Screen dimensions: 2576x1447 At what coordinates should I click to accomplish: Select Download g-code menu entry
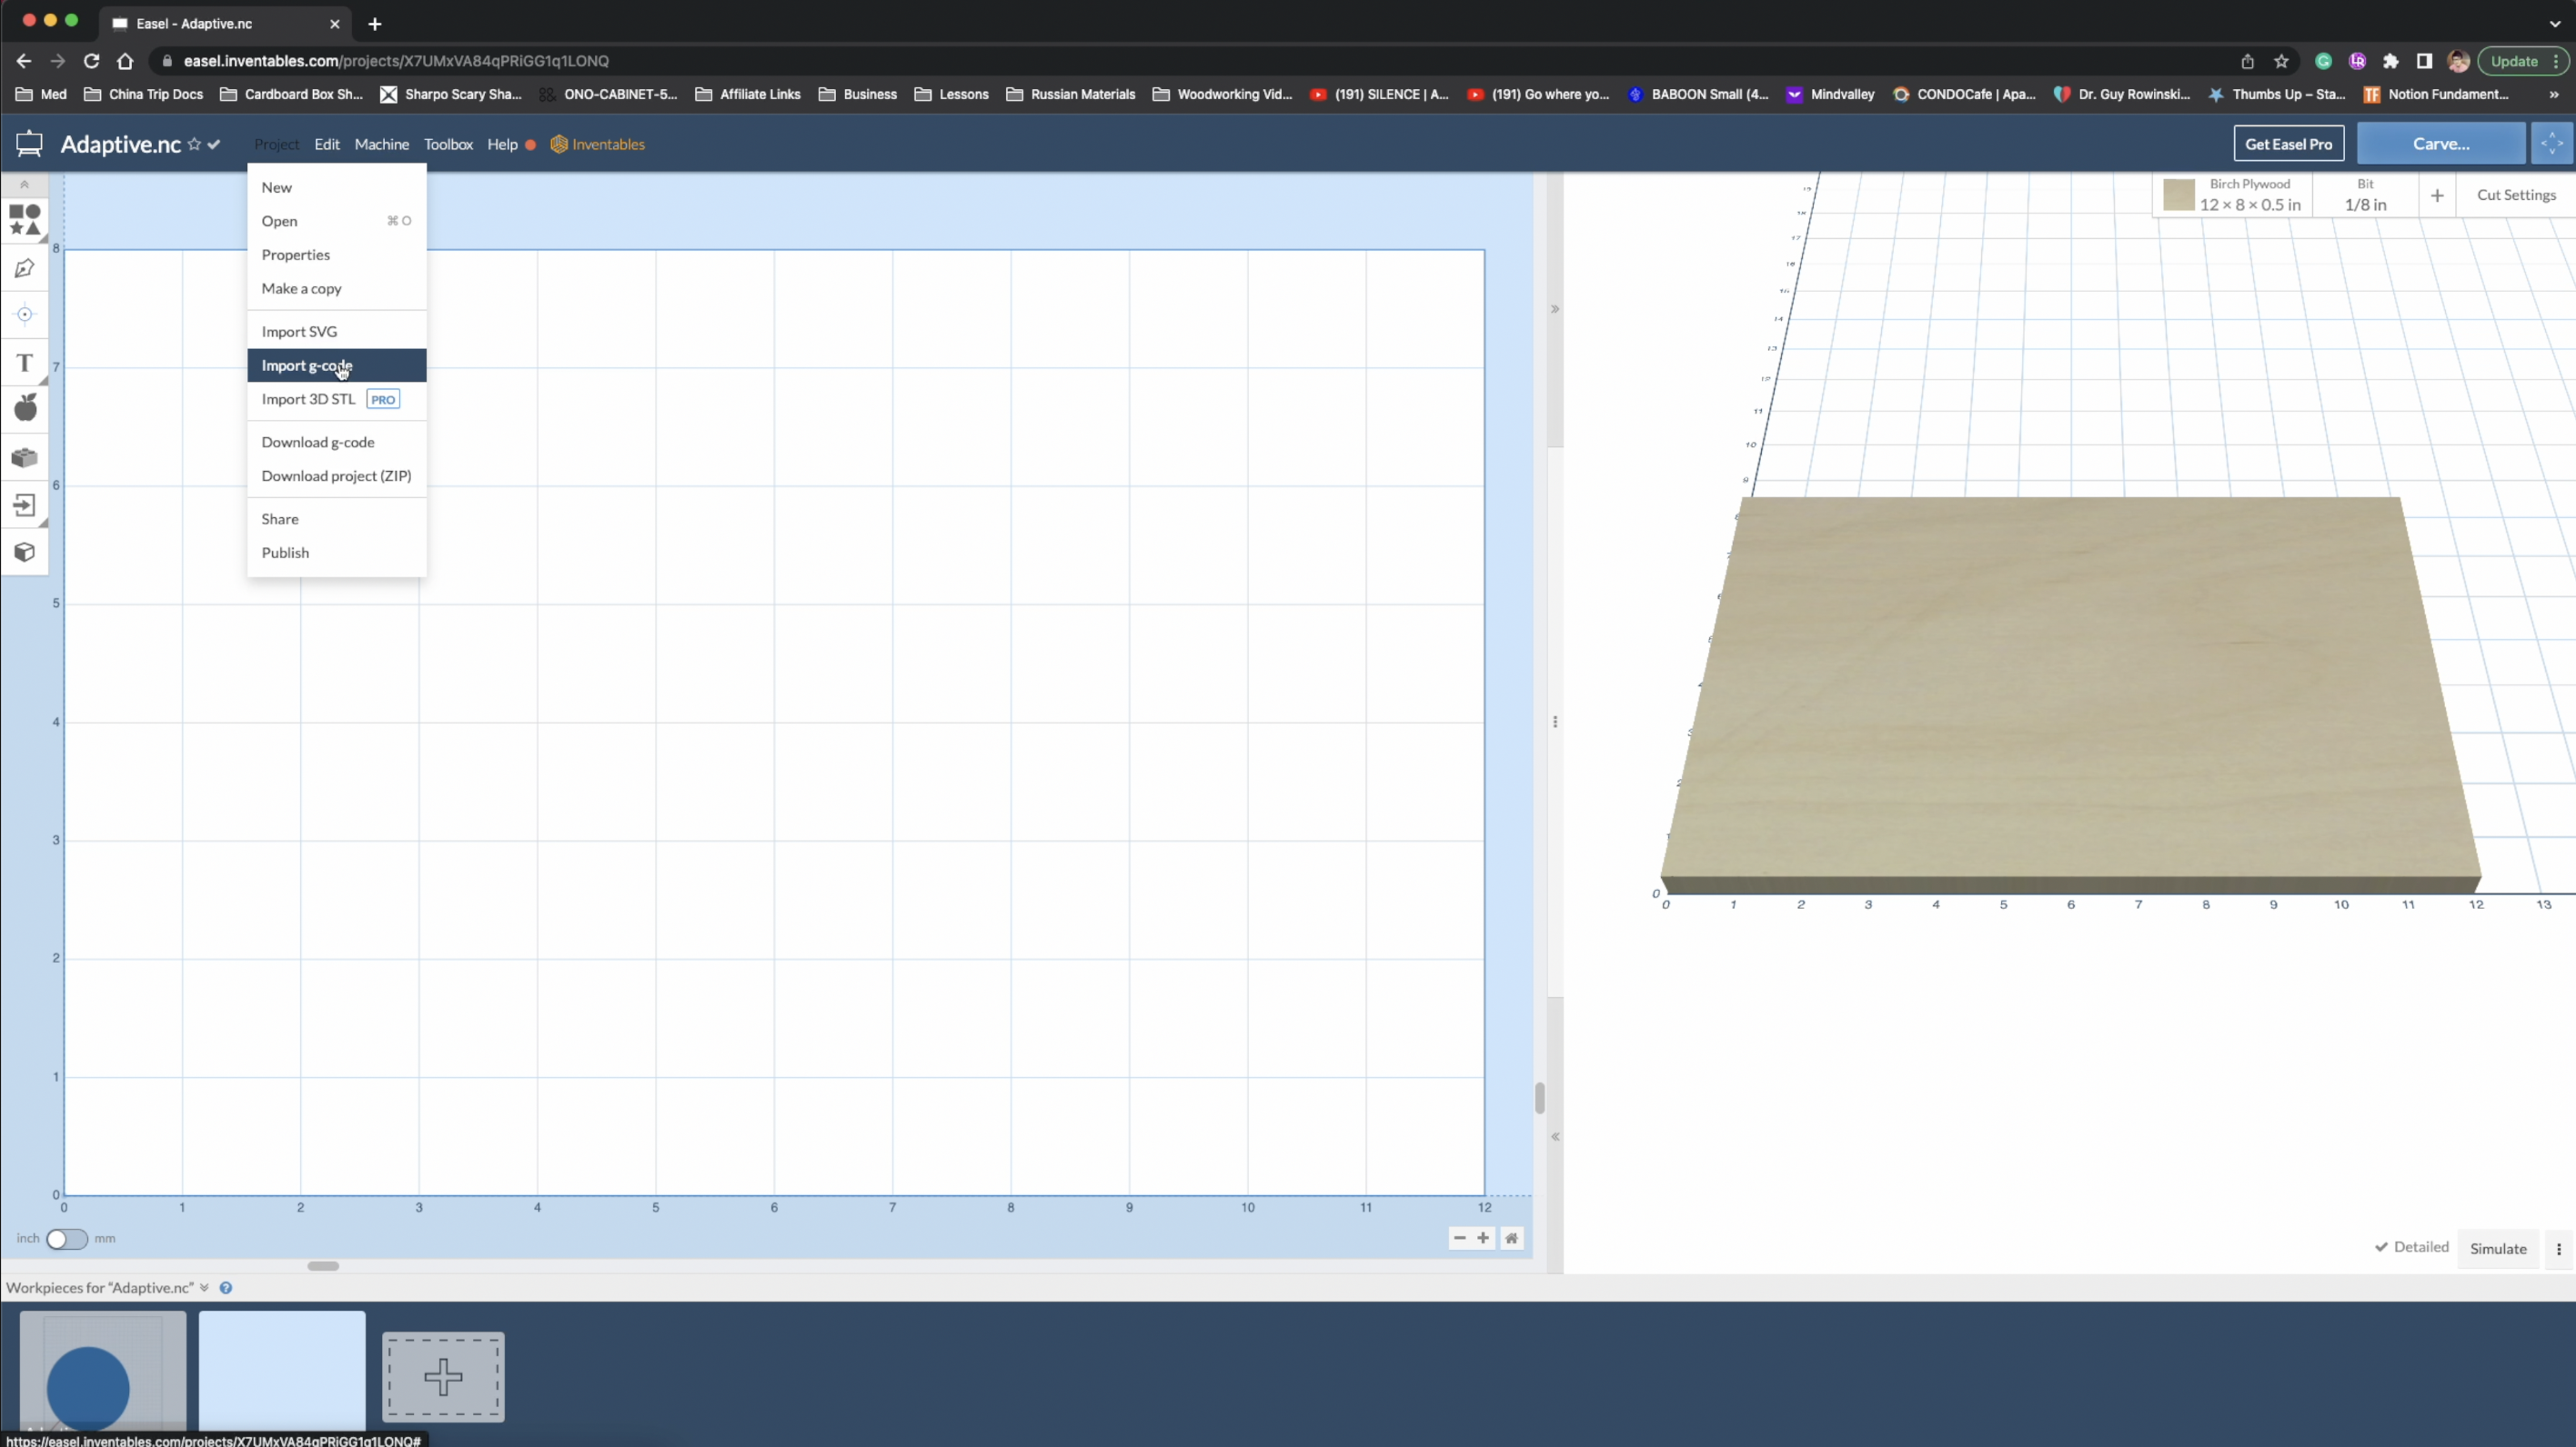pyautogui.click(x=318, y=442)
